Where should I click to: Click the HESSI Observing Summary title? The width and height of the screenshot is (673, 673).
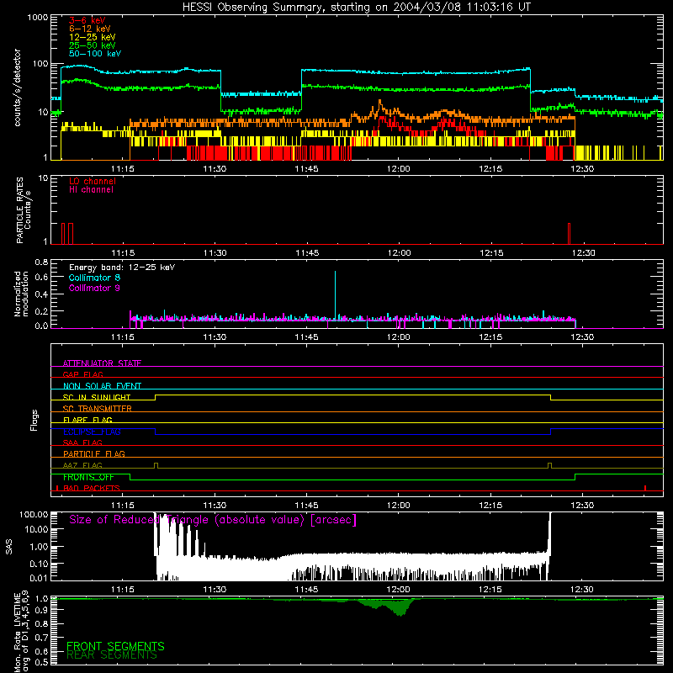356,7
